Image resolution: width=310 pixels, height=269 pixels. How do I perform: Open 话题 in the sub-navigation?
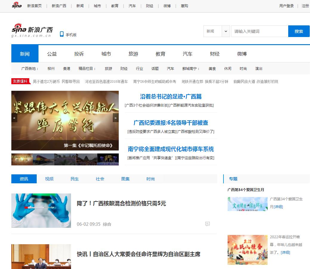coord(155,68)
